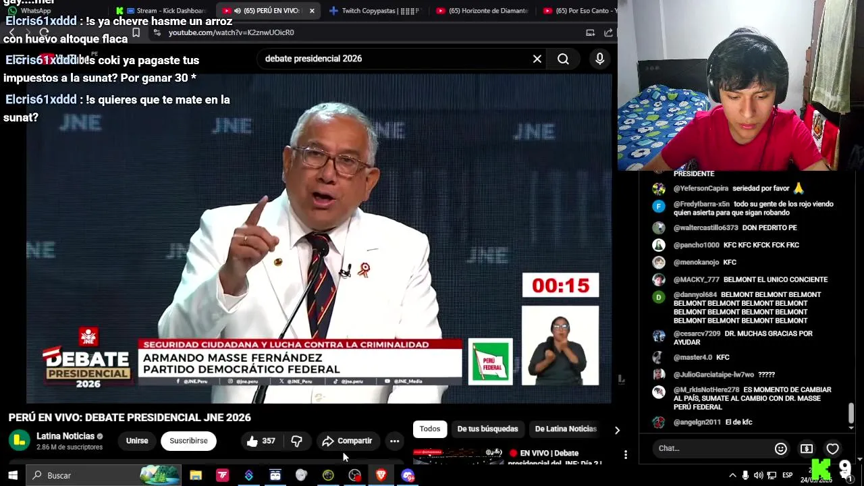Like the video showing 357 likes
Image resolution: width=864 pixels, height=486 pixels.
[x=261, y=441]
